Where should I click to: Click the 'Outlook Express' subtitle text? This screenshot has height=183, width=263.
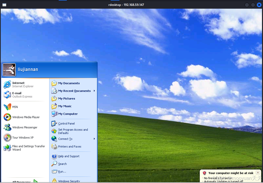[22, 97]
